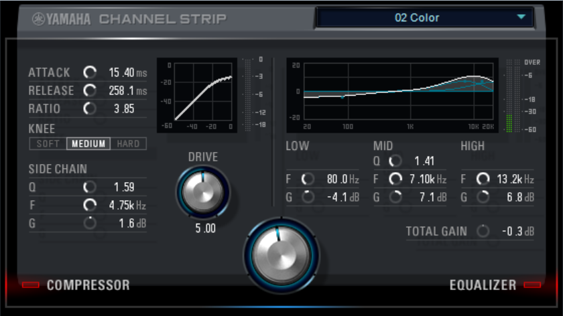Viewport: 563px width, 316px height.
Task: Click the Release value 258.1 ms
Action: (x=128, y=91)
